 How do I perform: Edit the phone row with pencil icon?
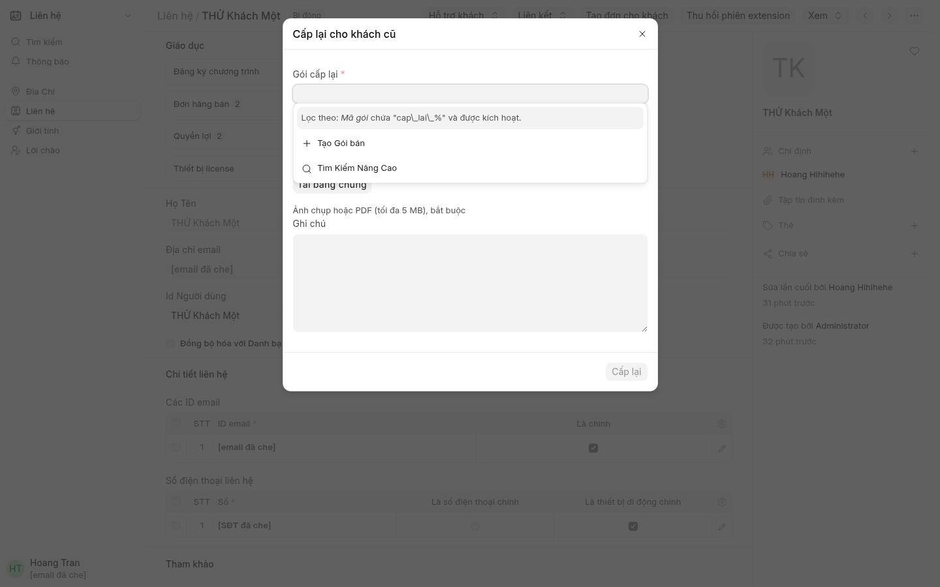click(722, 527)
